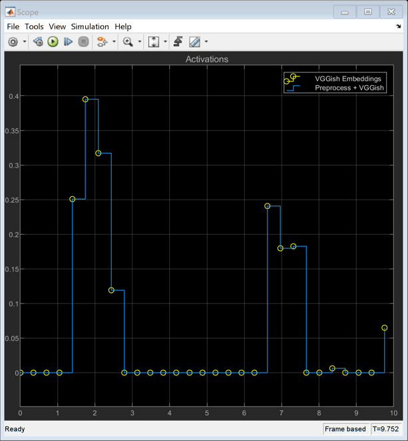Expand the Zoom tool dropdown arrow
408x441 pixels.
point(140,42)
